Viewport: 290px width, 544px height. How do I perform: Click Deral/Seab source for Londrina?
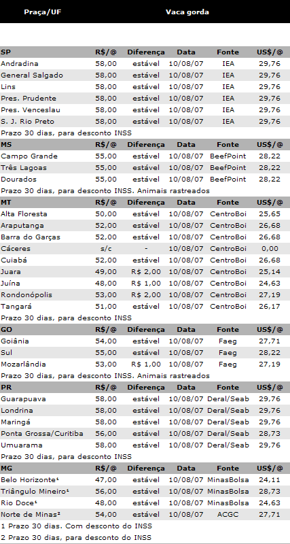click(228, 411)
